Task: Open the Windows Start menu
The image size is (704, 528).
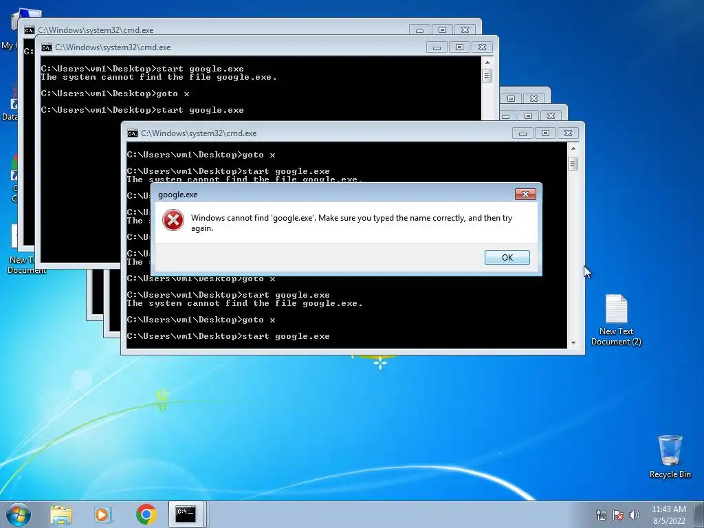Action: click(19, 514)
